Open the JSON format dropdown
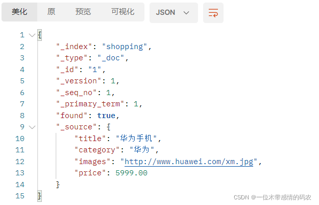 pyautogui.click(x=173, y=13)
